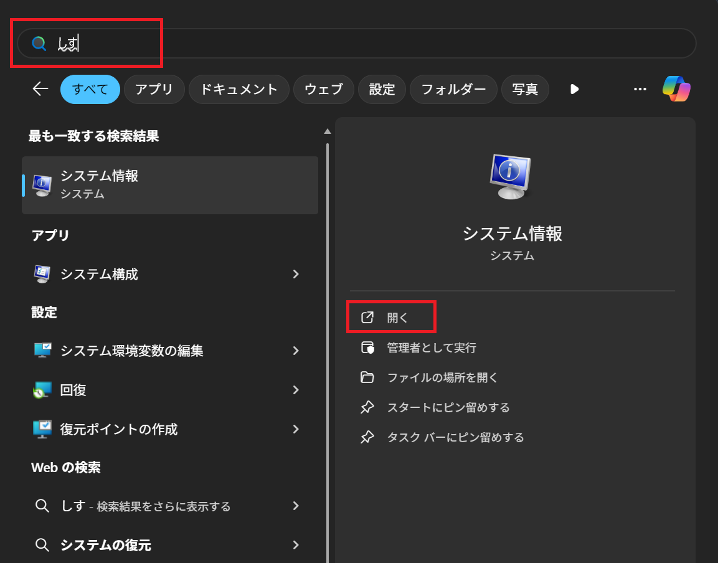Click the システム構成 app icon
The image size is (718, 563).
pos(42,274)
